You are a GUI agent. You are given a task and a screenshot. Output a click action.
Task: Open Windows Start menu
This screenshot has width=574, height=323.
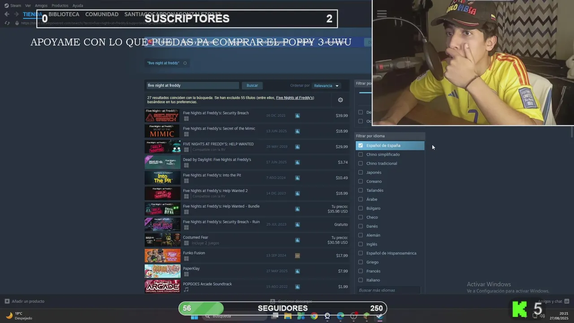194,316
